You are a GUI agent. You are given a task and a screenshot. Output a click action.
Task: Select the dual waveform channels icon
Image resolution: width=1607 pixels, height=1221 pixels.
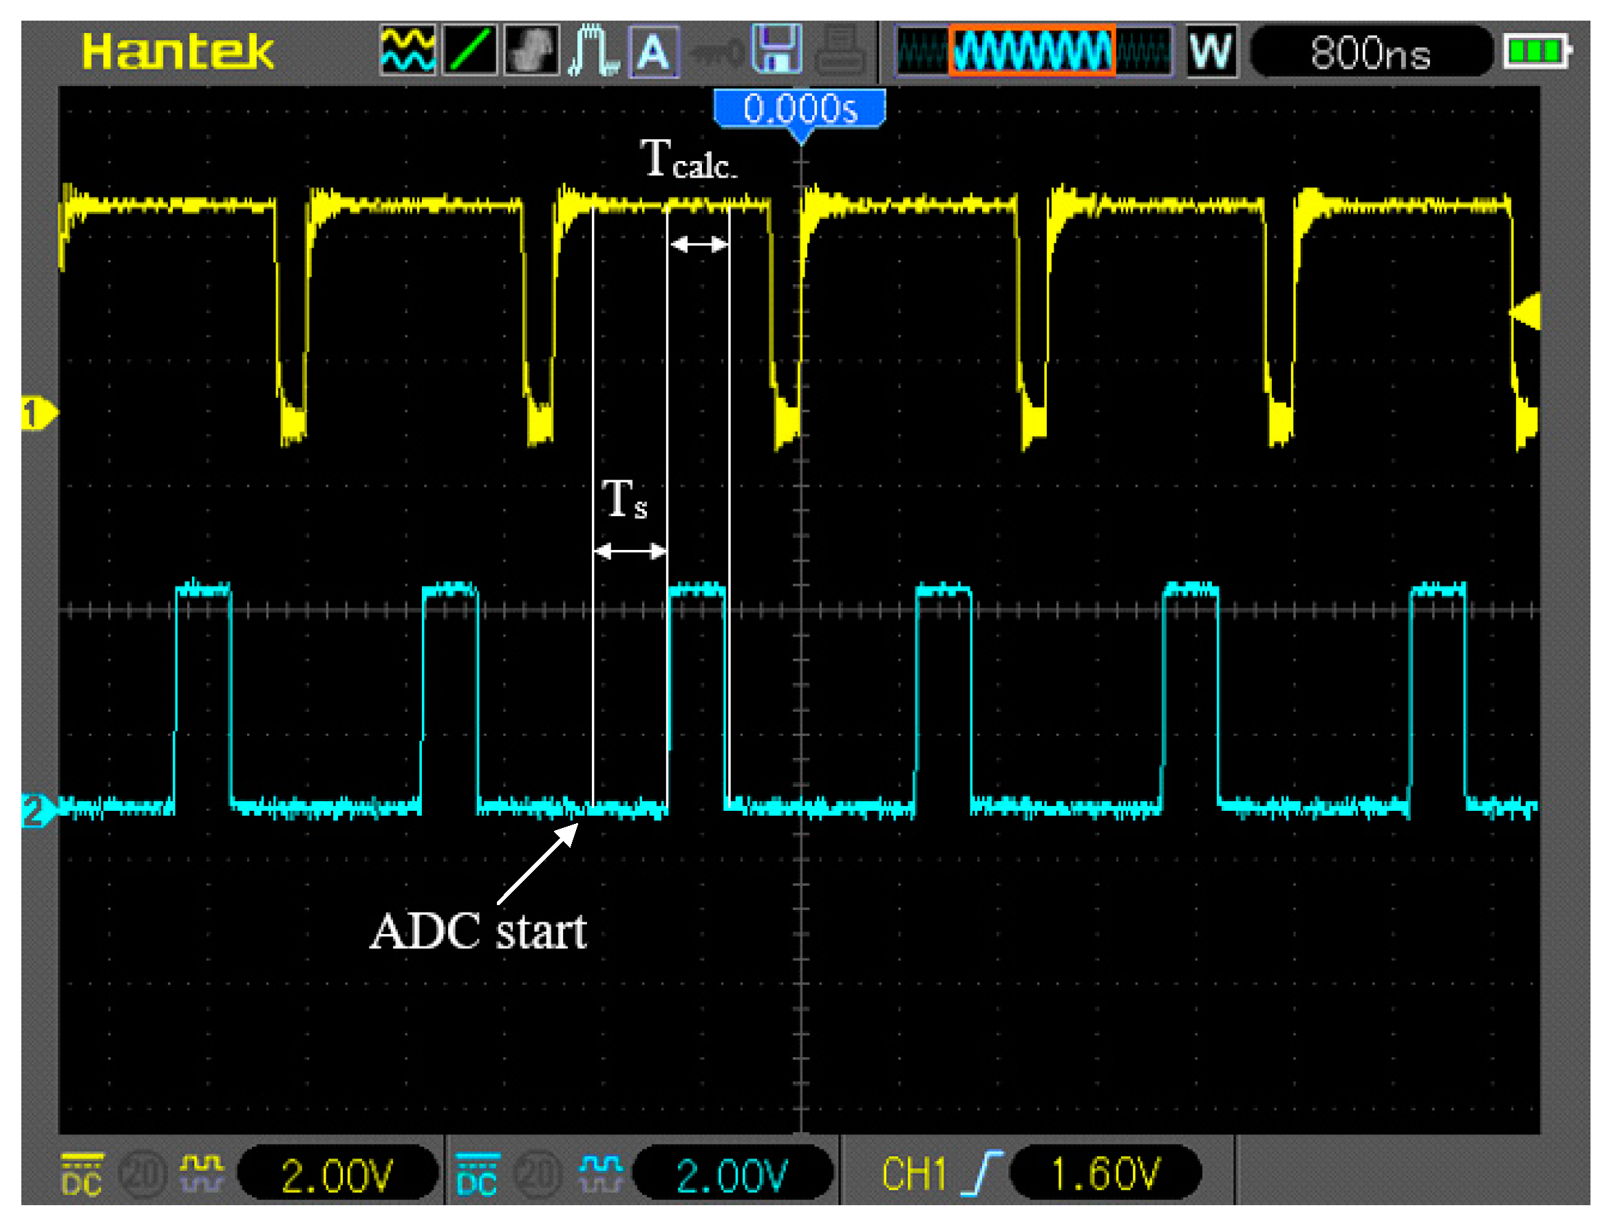[409, 50]
